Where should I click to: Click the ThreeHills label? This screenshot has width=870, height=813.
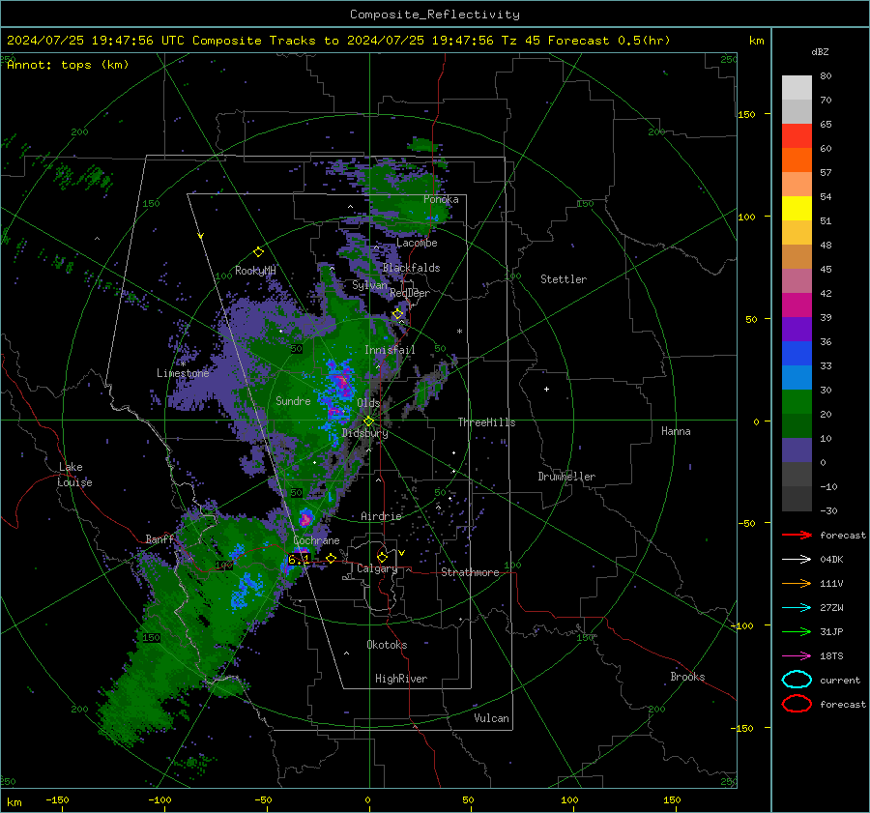(486, 422)
